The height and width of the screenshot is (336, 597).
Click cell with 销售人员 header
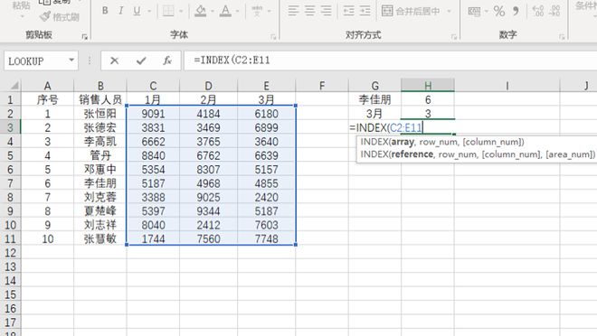100,99
